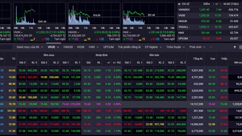The width and height of the screenshot is (242, 136).
Task: Click the left arrow next to +/- header
Action: pos(213,4)
